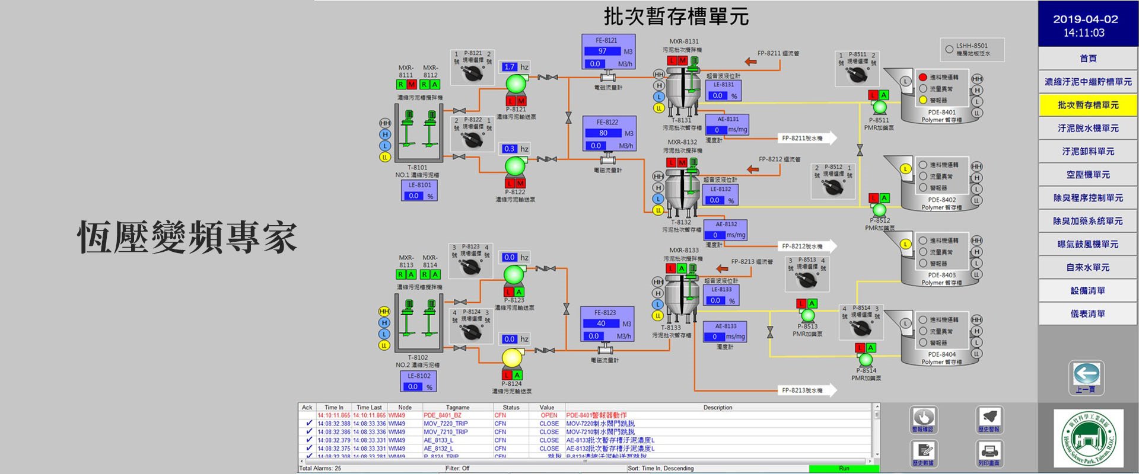Click the LE-8101 level value display

tap(413, 196)
